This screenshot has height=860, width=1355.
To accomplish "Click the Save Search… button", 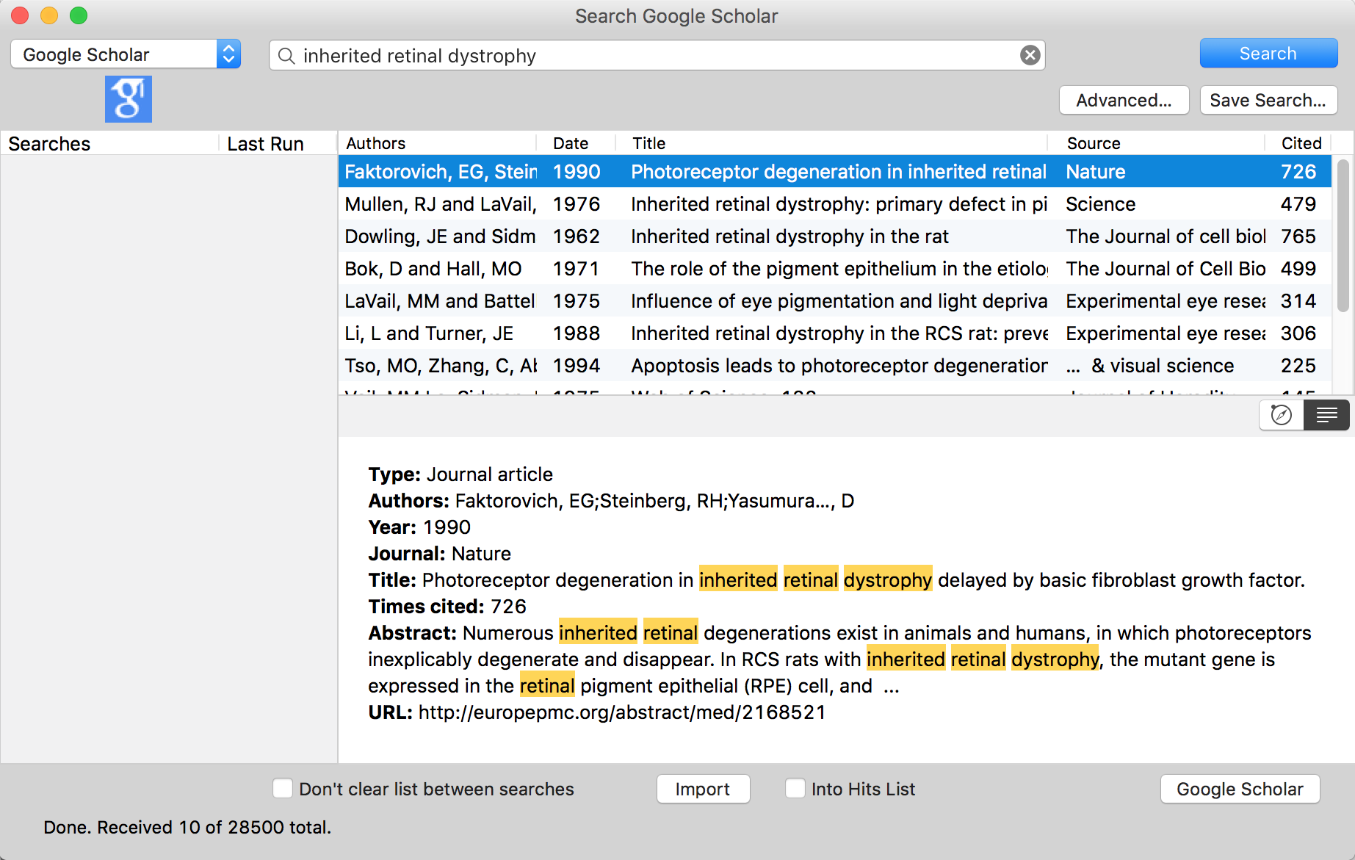I will pyautogui.click(x=1268, y=100).
